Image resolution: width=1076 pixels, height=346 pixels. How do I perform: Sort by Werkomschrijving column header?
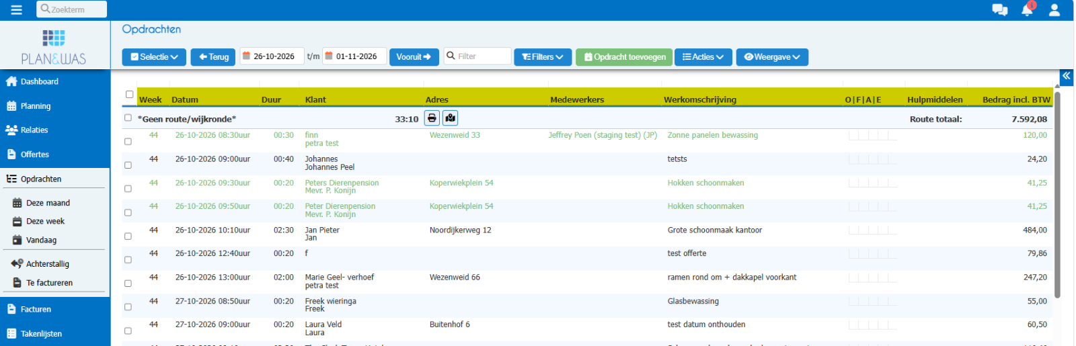(x=700, y=99)
